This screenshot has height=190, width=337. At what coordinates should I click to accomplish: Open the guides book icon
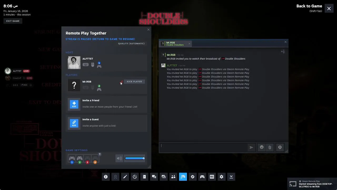click(x=144, y=177)
